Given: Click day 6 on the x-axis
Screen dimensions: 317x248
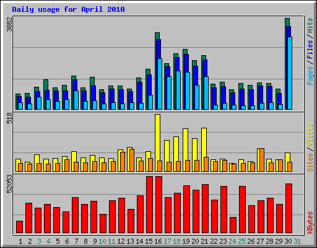Looking at the screenshot, I should [x=67, y=241].
